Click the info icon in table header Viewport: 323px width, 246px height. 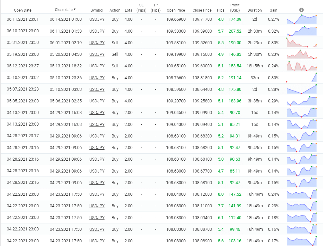click(x=301, y=10)
